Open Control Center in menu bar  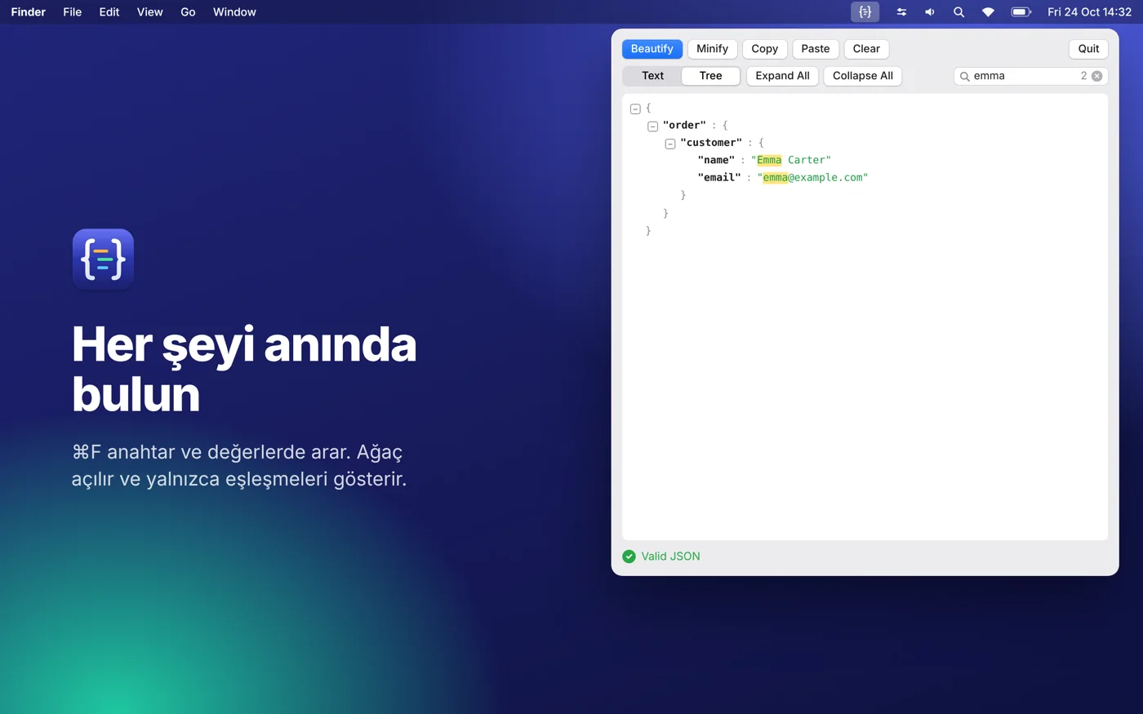(901, 12)
